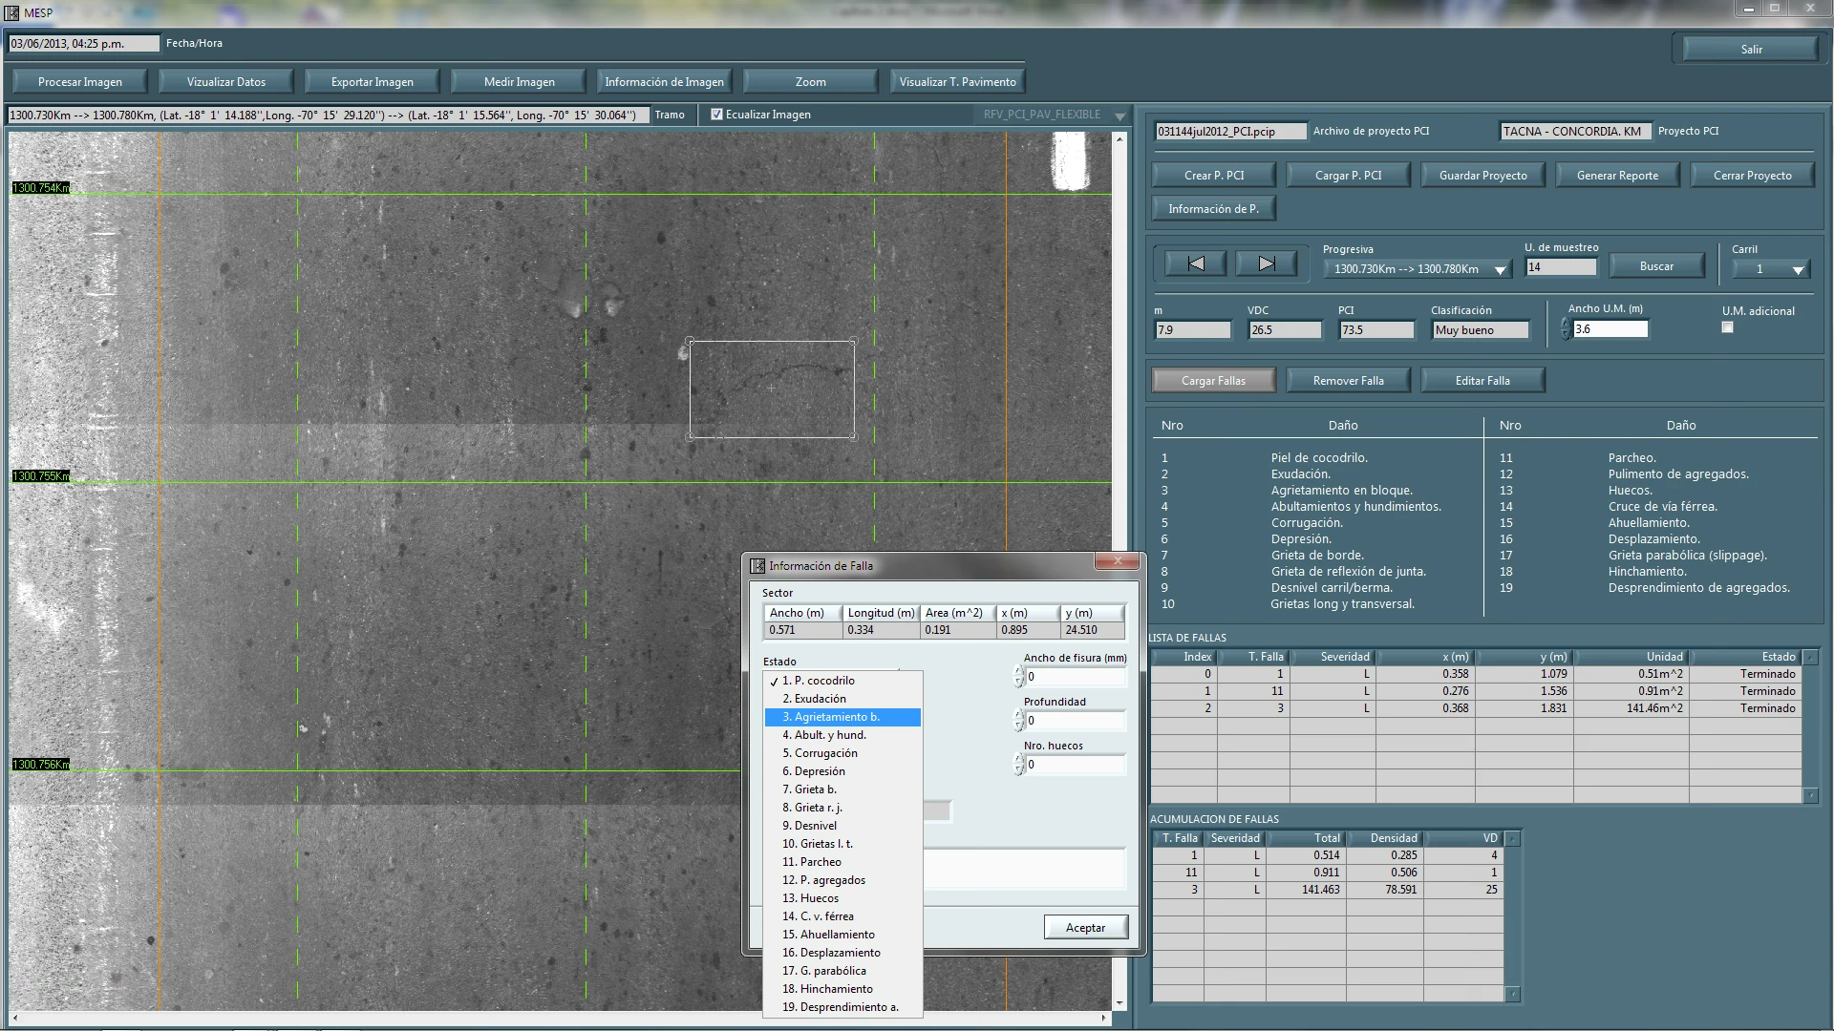Click Cerrar Proyecto button
The width and height of the screenshot is (1834, 1031).
(x=1752, y=176)
